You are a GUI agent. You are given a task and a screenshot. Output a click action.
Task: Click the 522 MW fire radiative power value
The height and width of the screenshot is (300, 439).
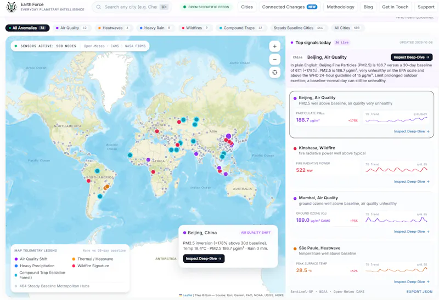click(305, 170)
